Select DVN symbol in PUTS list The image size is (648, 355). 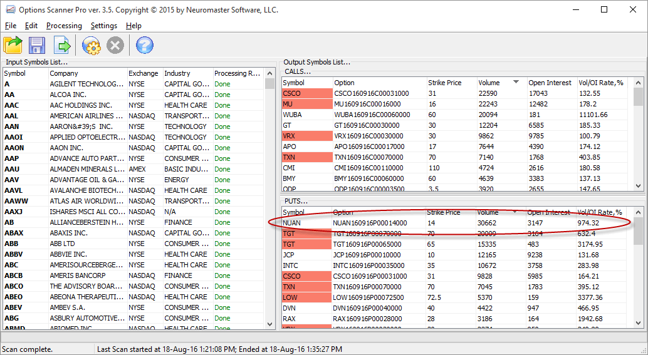pos(290,308)
